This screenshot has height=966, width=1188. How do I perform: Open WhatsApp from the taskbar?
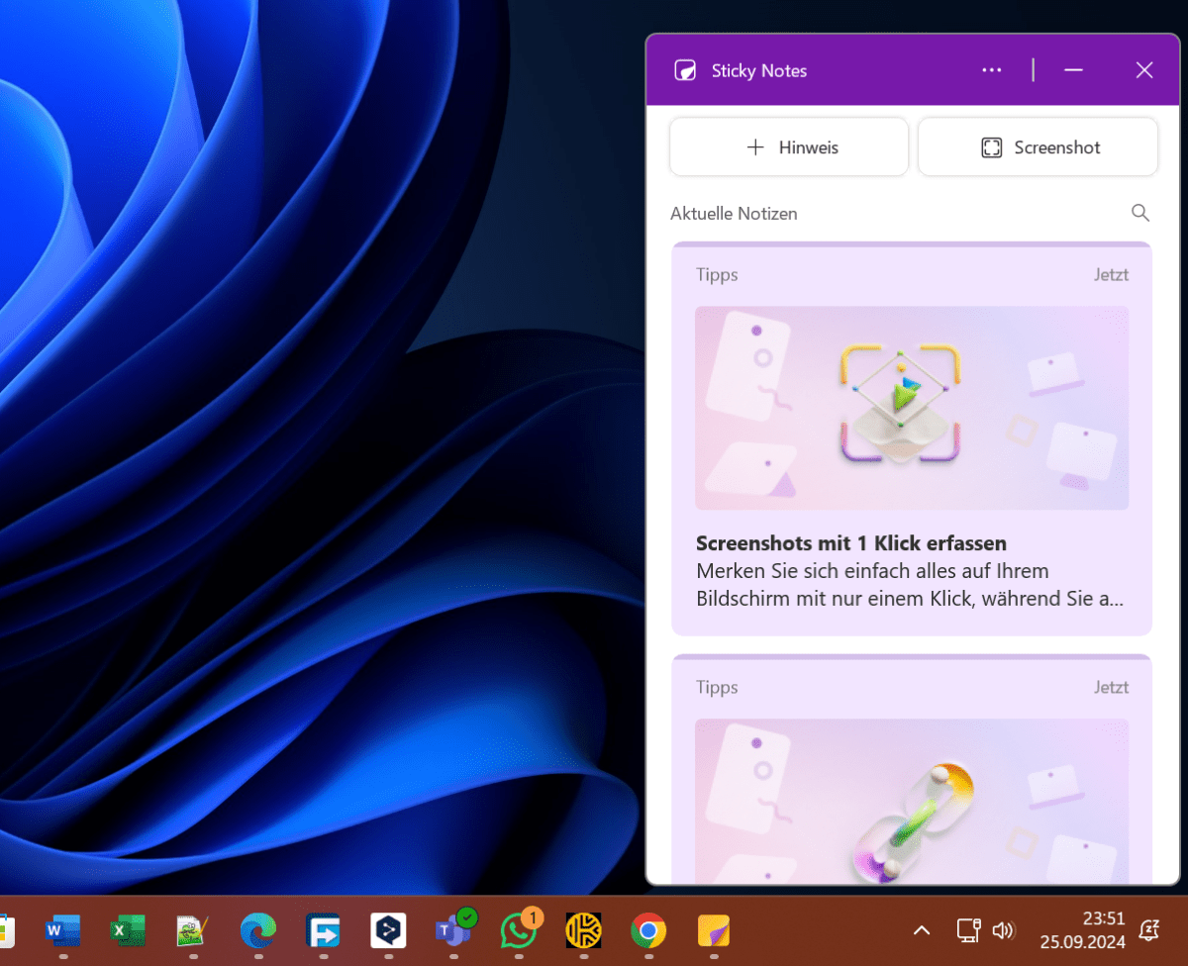[x=520, y=928]
